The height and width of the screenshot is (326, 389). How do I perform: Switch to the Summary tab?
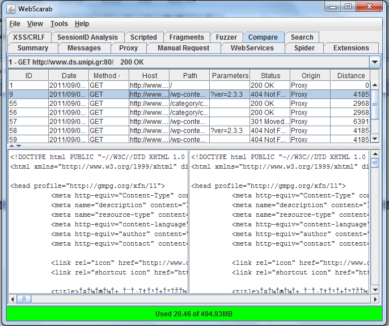33,48
